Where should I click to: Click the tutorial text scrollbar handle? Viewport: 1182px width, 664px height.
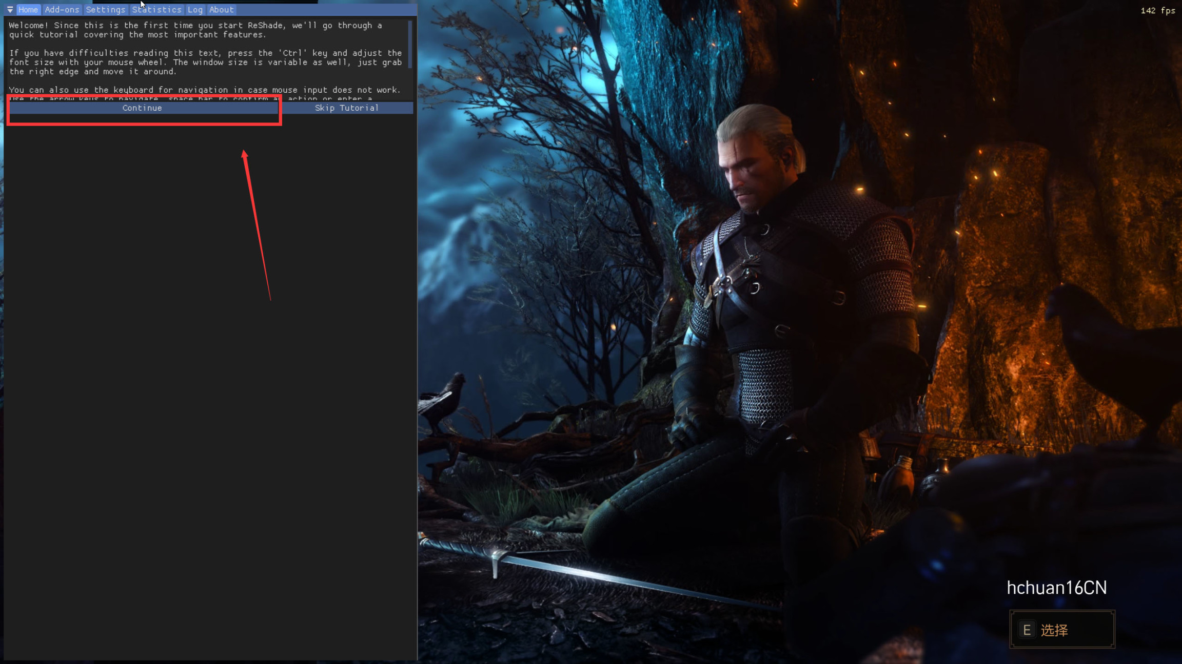click(x=409, y=44)
